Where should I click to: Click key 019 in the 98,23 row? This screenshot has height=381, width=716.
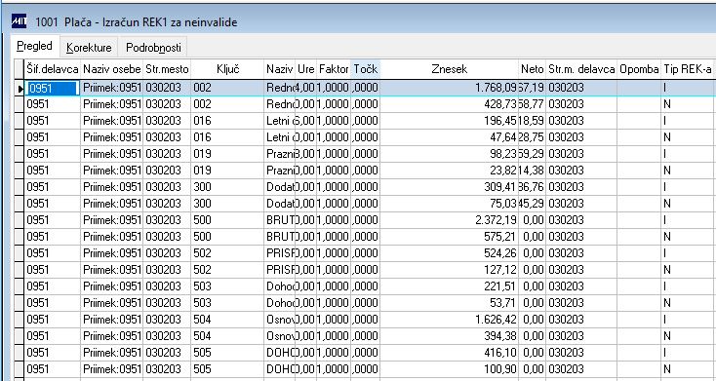click(x=228, y=154)
